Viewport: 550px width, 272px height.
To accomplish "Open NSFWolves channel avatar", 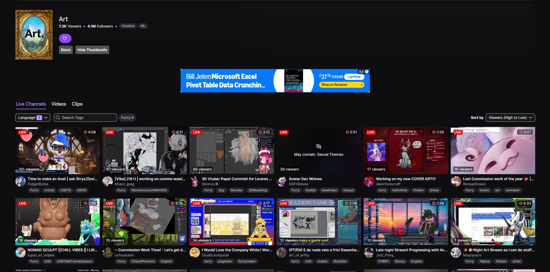I will pos(282,182).
